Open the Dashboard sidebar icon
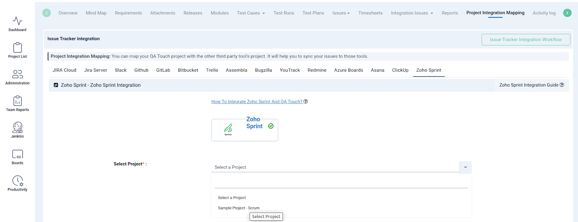Viewport: 578px width, 222px height. click(17, 24)
